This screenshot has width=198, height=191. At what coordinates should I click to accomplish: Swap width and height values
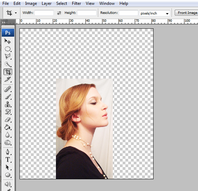tap(59, 13)
